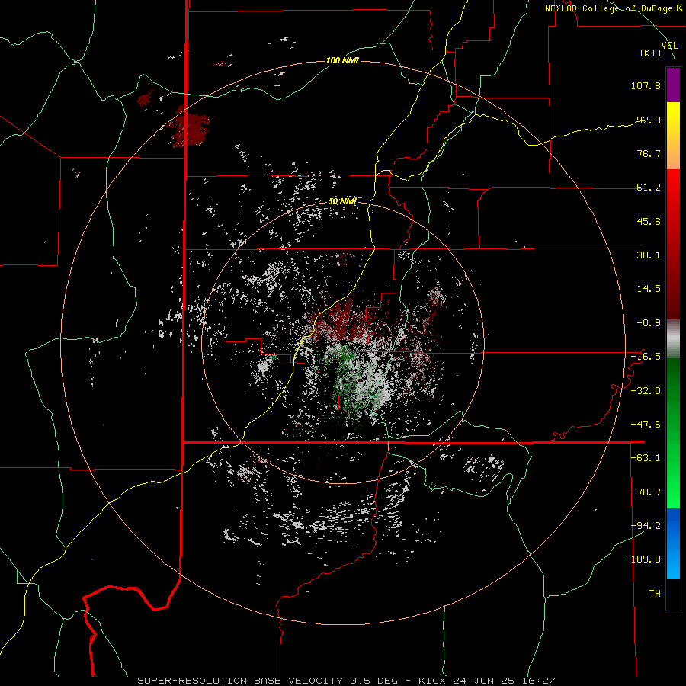Viewport: 686px width, 686px height.
Task: Select the 61.2 scale value
Action: (x=649, y=188)
